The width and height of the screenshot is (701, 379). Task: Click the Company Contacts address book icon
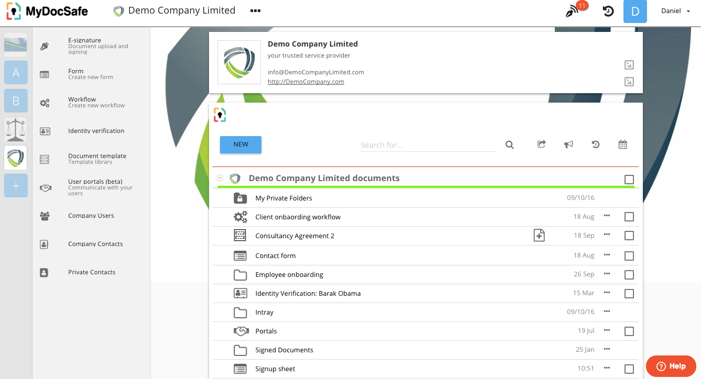click(45, 244)
